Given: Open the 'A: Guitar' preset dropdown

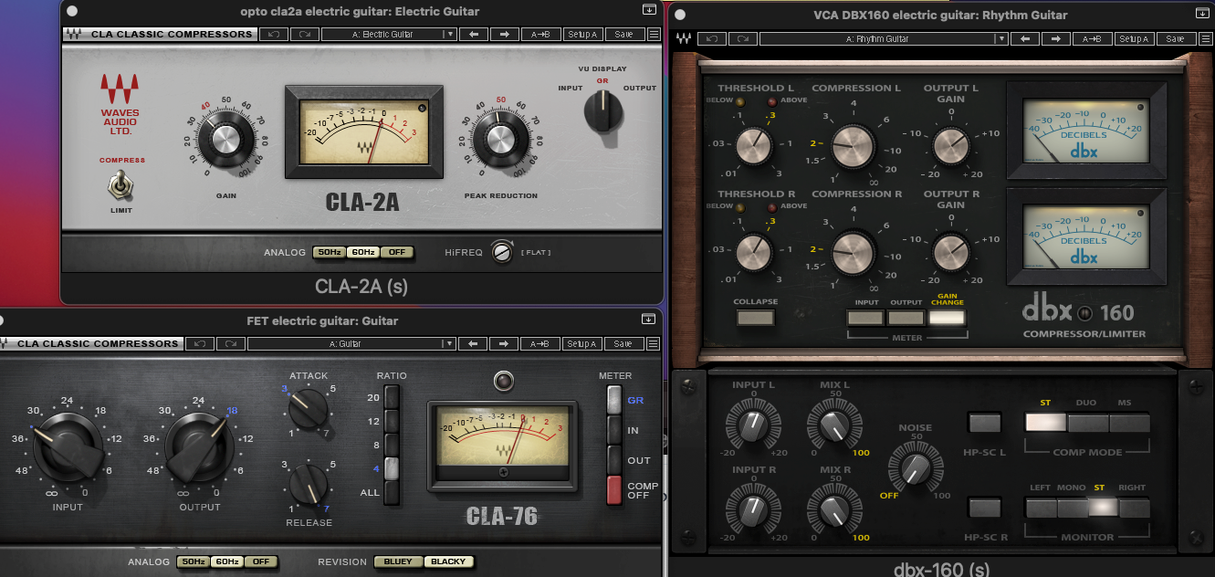Looking at the screenshot, I should [x=351, y=343].
